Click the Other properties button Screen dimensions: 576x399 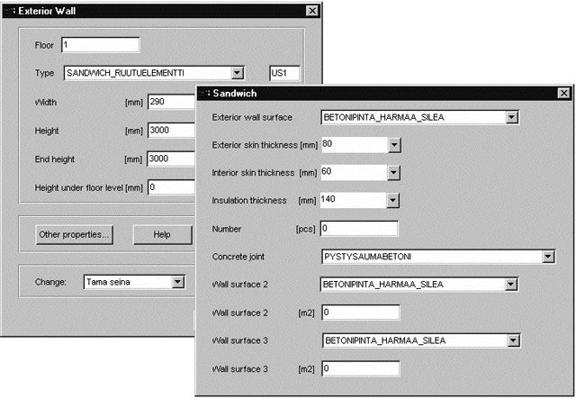(x=74, y=234)
